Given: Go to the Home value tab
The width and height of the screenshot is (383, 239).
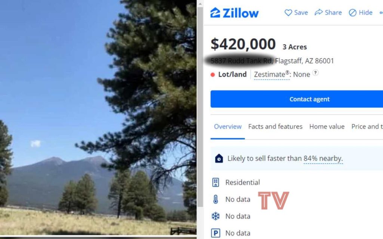Looking at the screenshot, I should coord(327,127).
